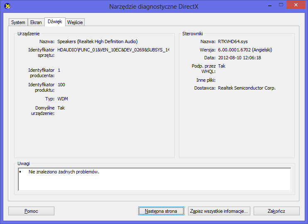Viewport: 308px width, 224px height.
Task: Click the provider Realtek Semiconductor Corp.
Action: 247,88
